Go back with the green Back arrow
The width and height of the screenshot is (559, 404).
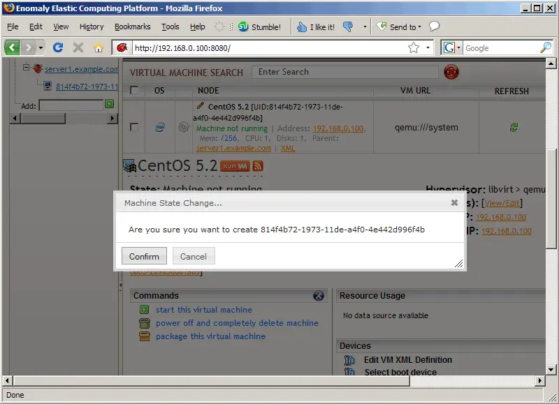[12, 47]
